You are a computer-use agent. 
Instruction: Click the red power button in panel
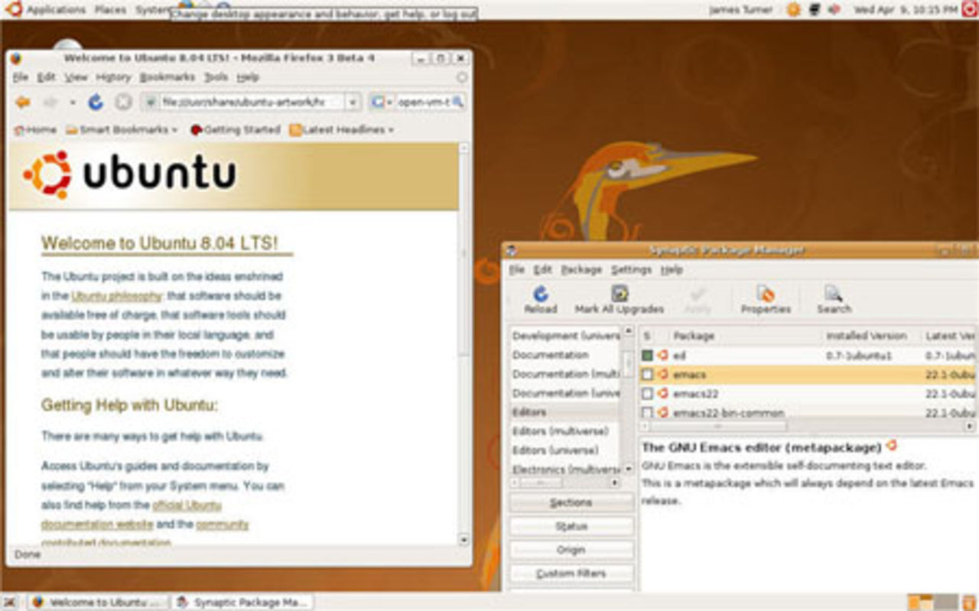pyautogui.click(x=970, y=9)
